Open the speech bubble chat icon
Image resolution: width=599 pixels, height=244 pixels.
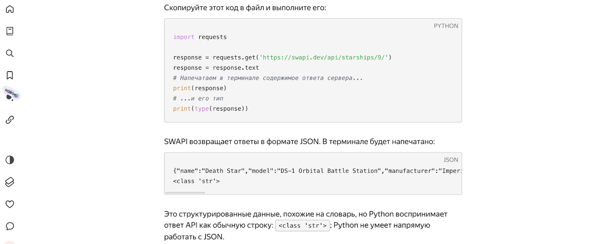point(10,226)
